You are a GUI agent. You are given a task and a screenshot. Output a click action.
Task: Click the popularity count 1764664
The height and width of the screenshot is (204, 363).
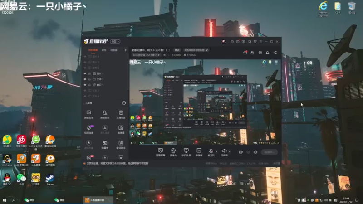190,55
